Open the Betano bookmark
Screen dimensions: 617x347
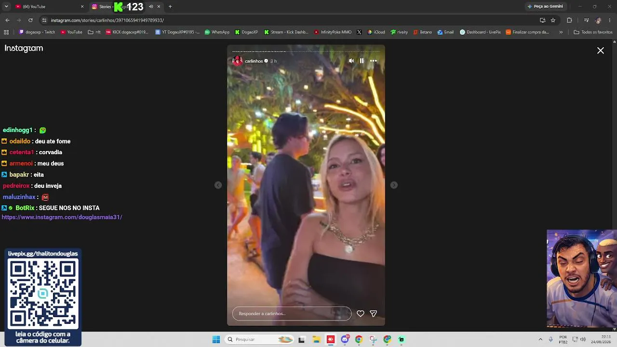(423, 32)
